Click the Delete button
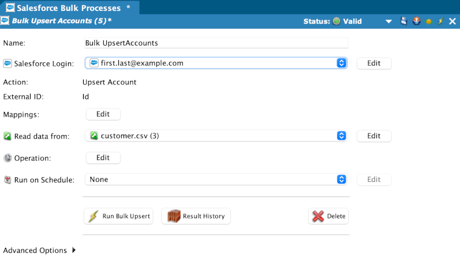 (328, 216)
